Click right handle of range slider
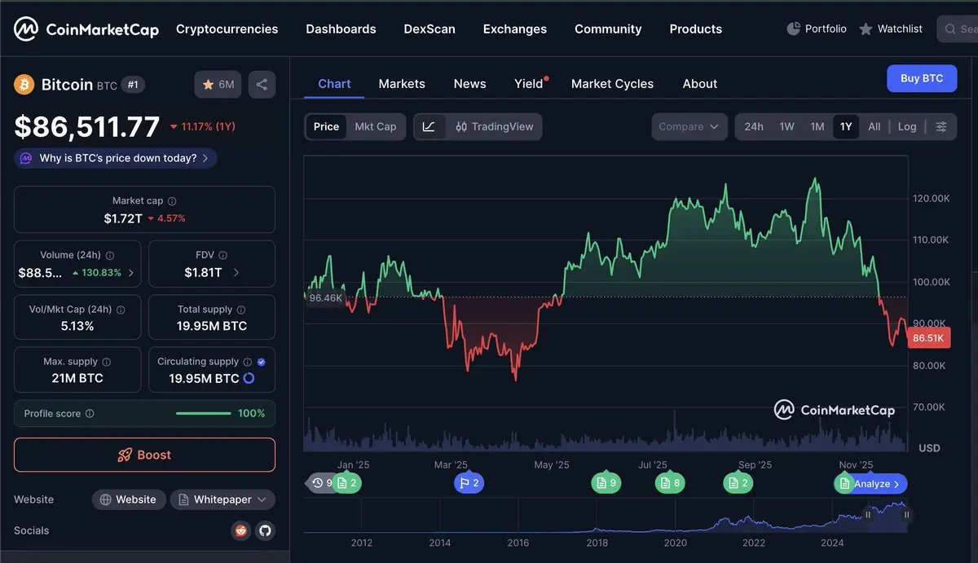 tap(906, 515)
